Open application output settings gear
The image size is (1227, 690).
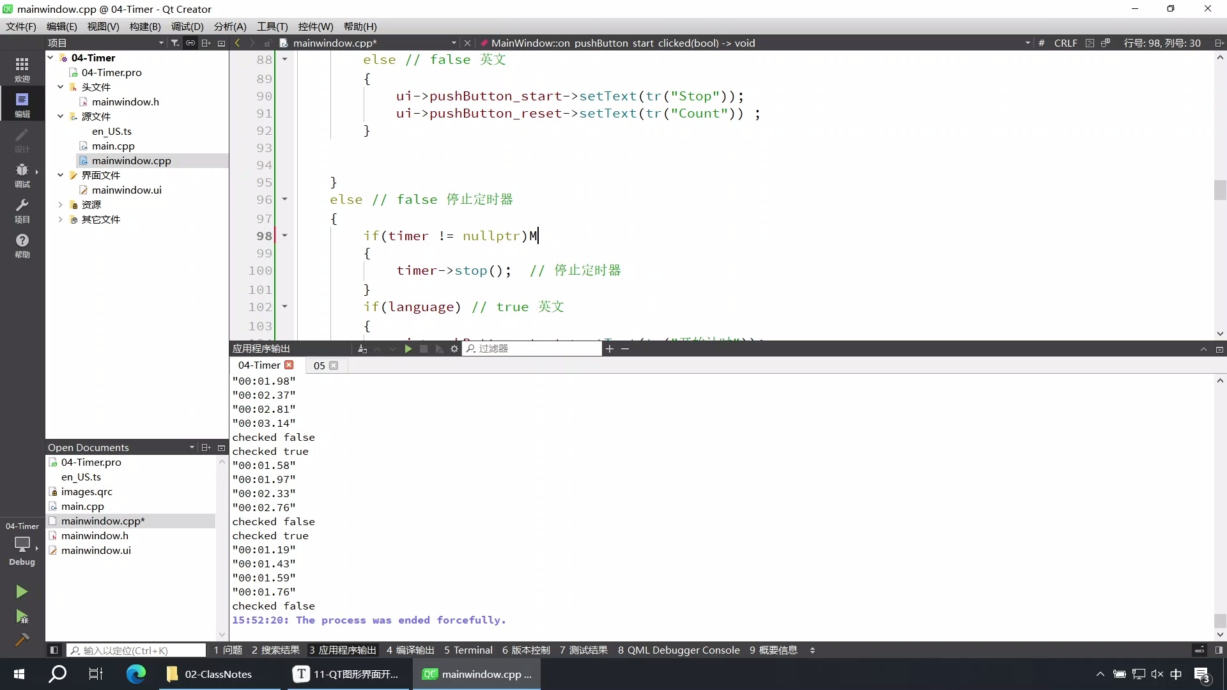pyautogui.click(x=454, y=349)
